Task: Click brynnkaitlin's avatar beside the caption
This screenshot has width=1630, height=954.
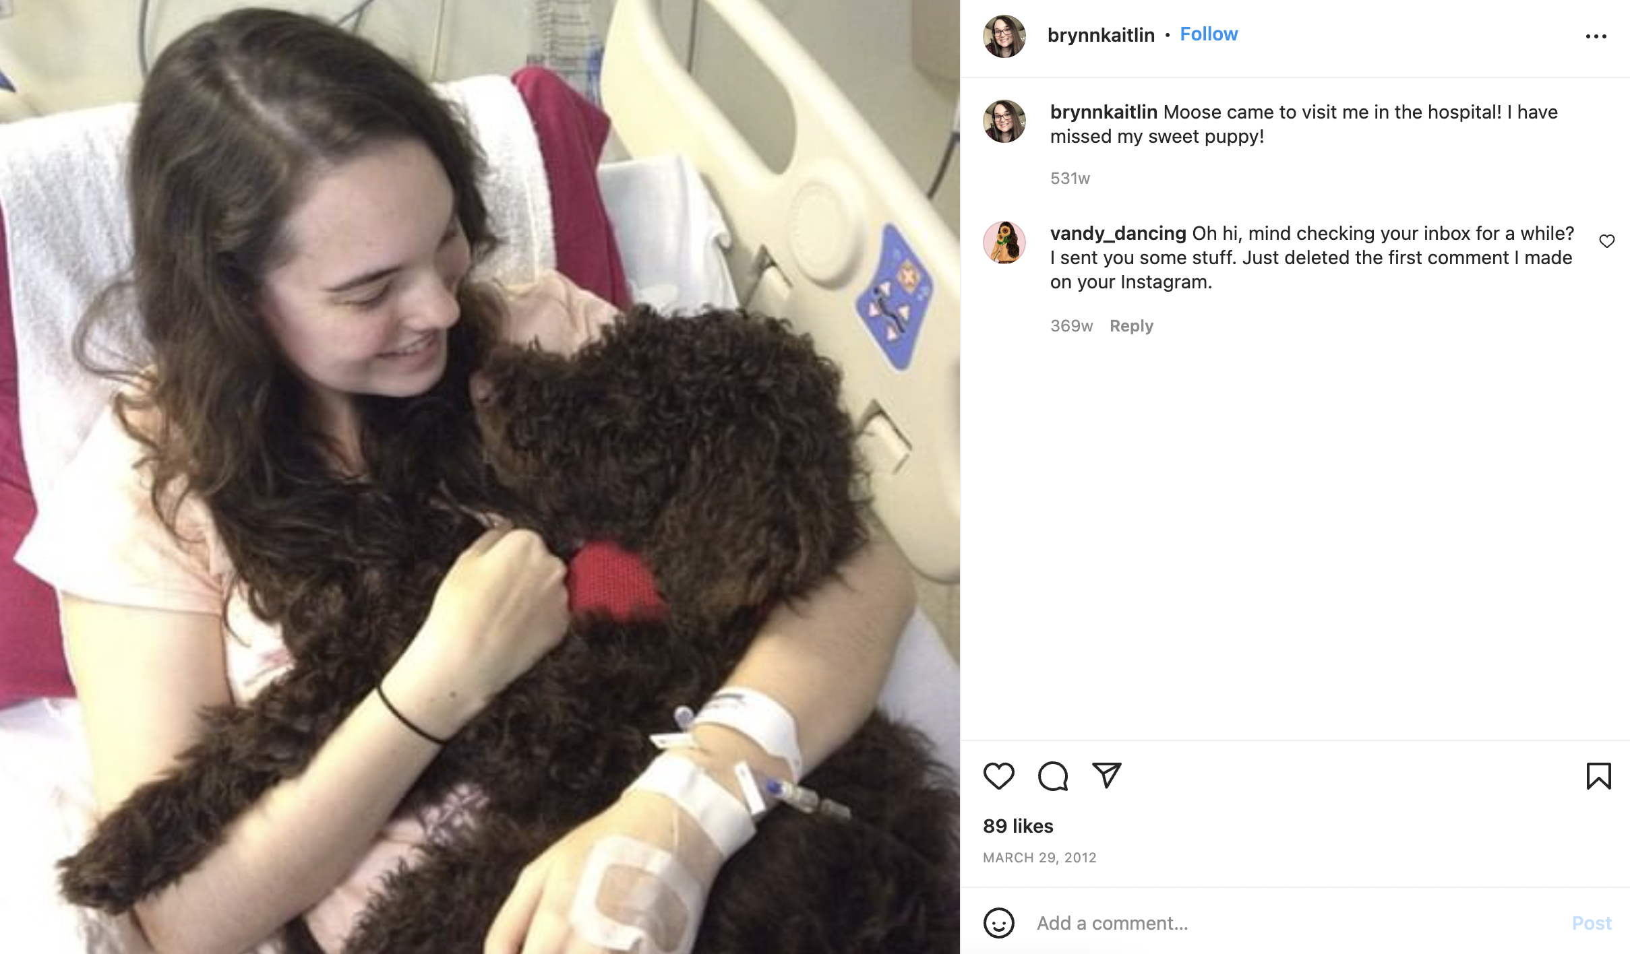Action: (x=1004, y=121)
